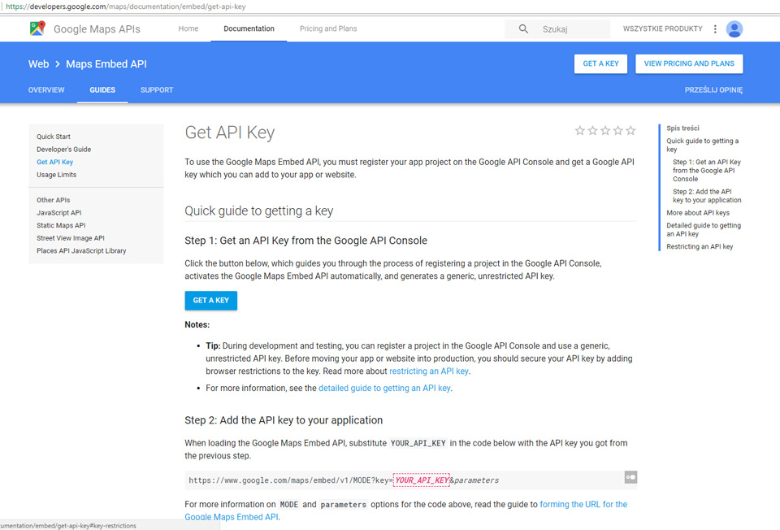The width and height of the screenshot is (780, 530).
Task: Open the user account avatar
Action: coord(734,29)
